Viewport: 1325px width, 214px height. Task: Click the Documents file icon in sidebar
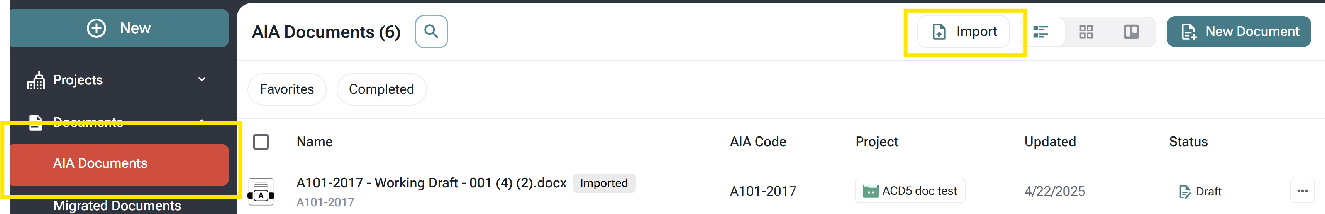point(36,122)
